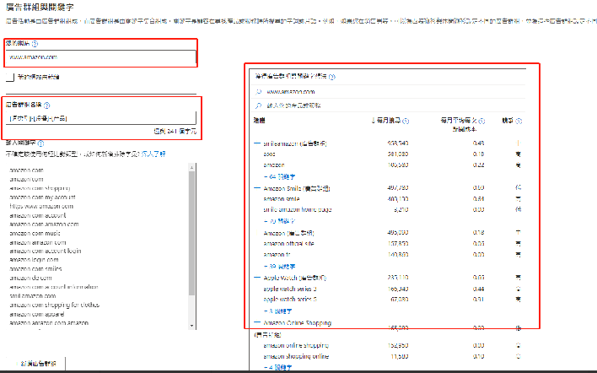The height and width of the screenshot is (373, 597).
Task: Select the 'amazon.com music' keyword line
Action: tap(35, 233)
